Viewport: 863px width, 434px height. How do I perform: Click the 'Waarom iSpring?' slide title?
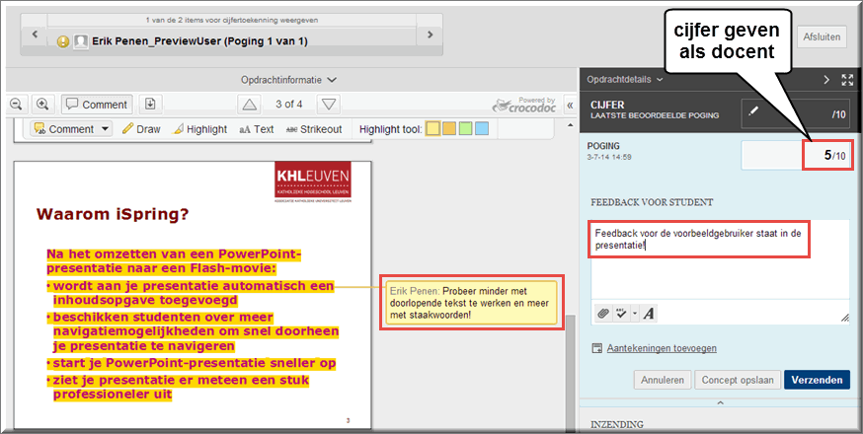coord(113,214)
